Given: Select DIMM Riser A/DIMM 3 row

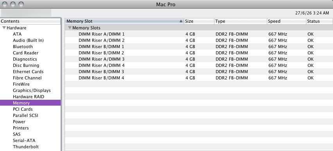Looking at the screenshot, I should (x=199, y=59).
